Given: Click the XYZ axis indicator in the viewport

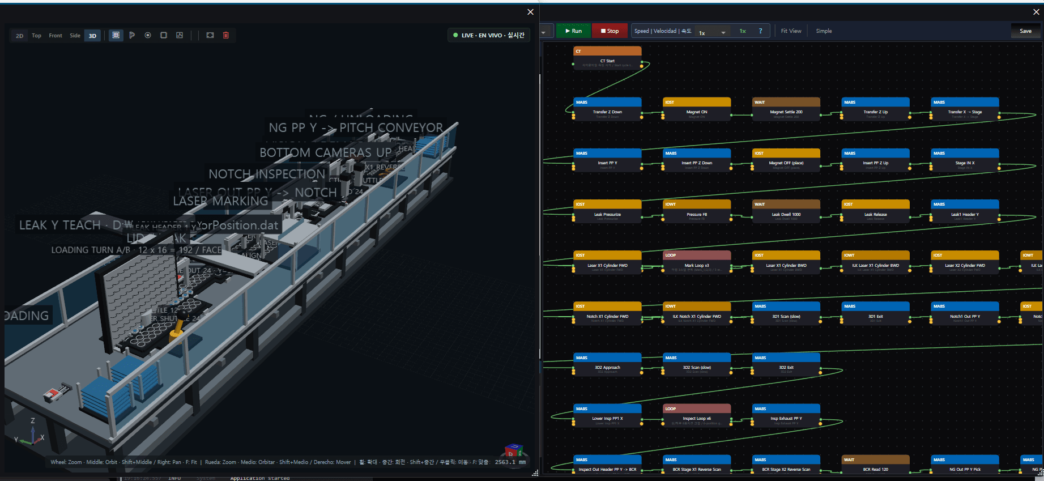Looking at the screenshot, I should [29, 433].
